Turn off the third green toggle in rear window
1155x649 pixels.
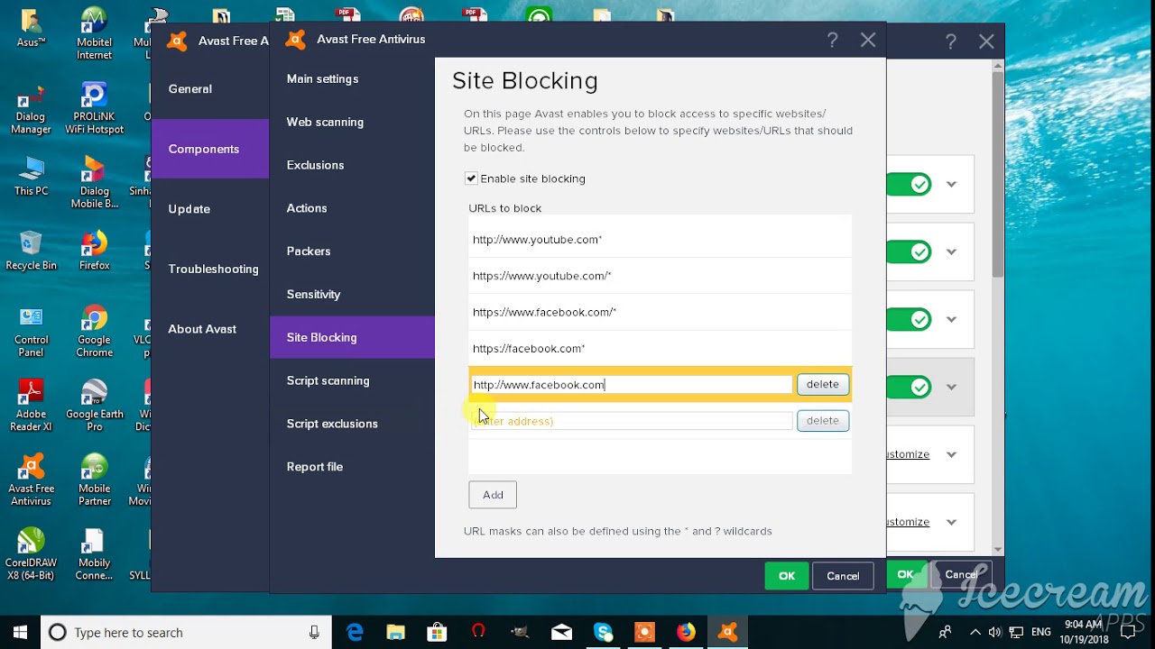coord(909,319)
